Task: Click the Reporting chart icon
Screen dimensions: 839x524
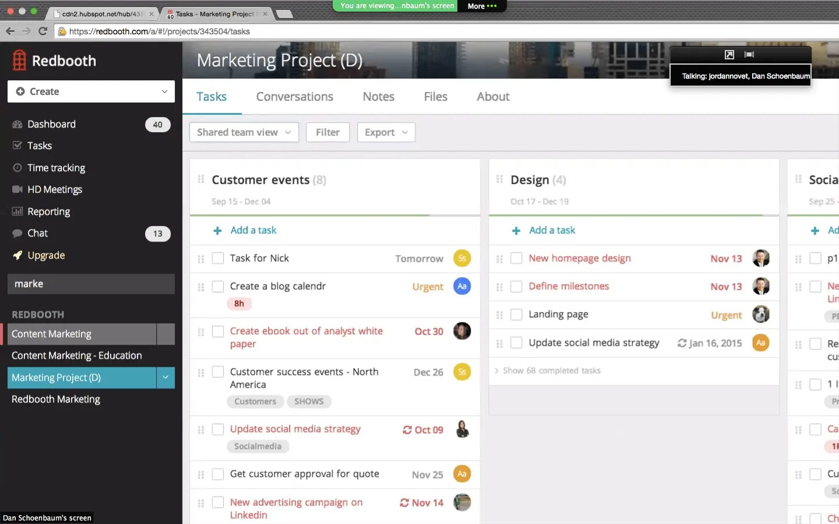Action: point(17,211)
